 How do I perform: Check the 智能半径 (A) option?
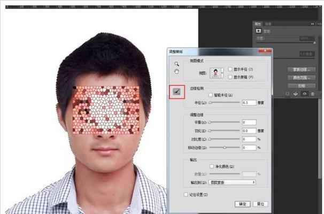coord(210,95)
